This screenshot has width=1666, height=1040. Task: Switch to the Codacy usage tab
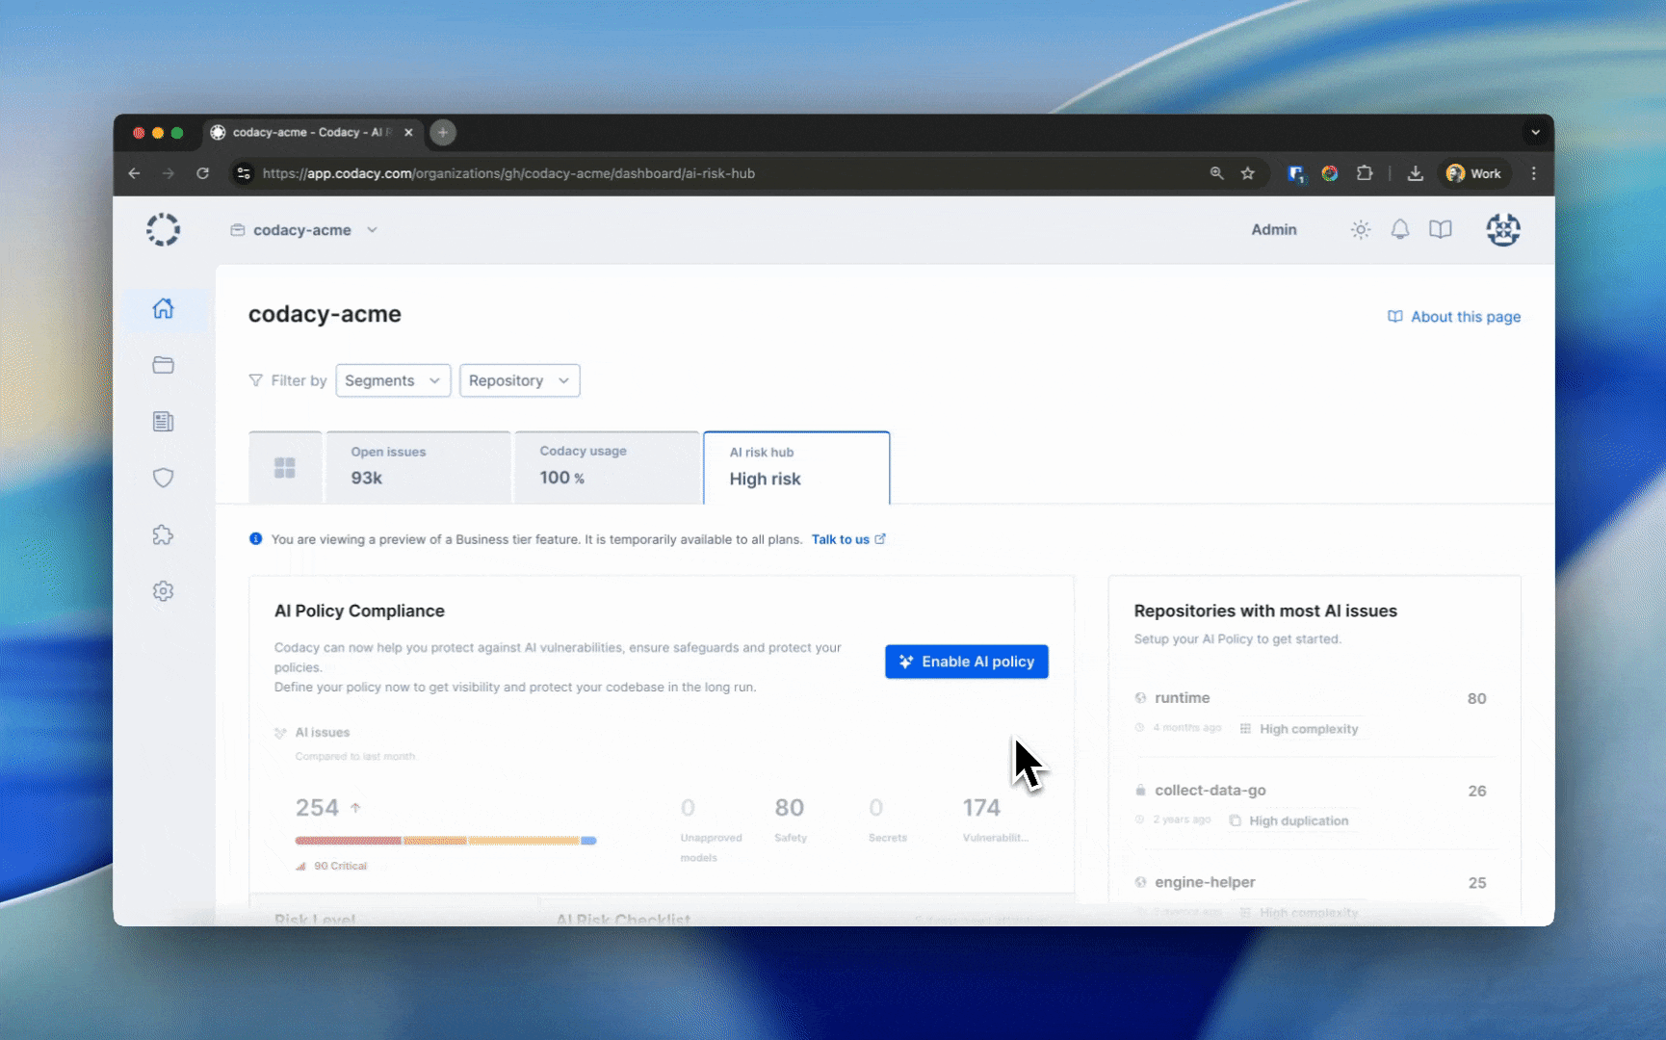point(607,467)
